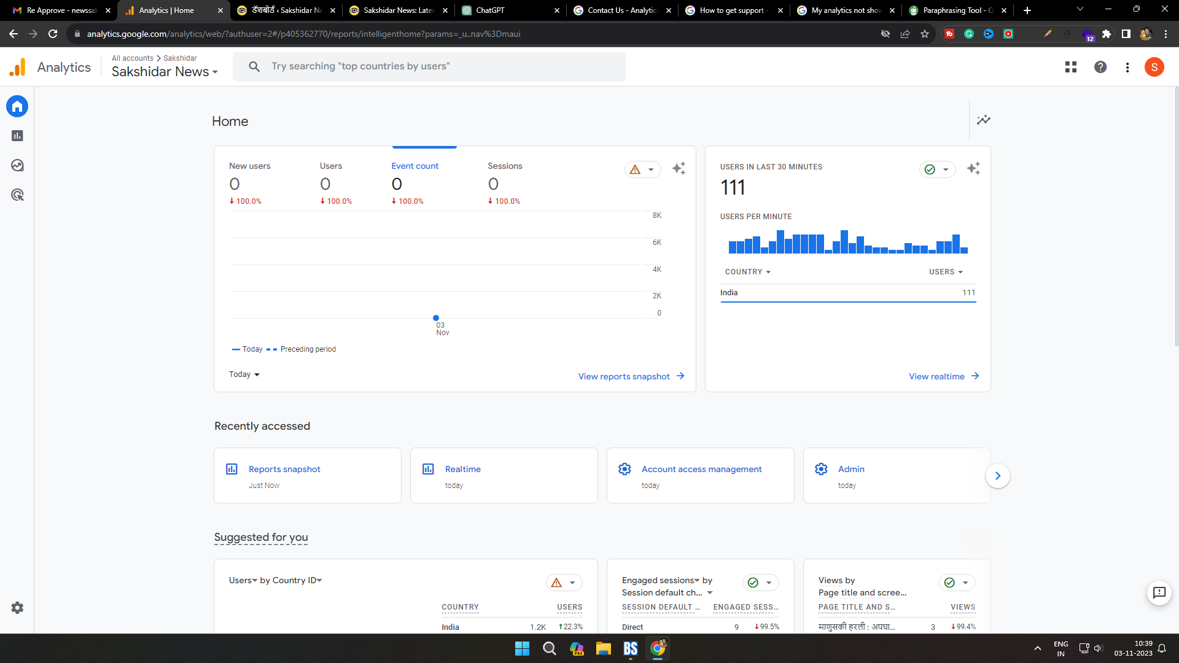Expand COUNTRY dimension dropdown in realtime card
The image size is (1179, 663).
tap(747, 272)
